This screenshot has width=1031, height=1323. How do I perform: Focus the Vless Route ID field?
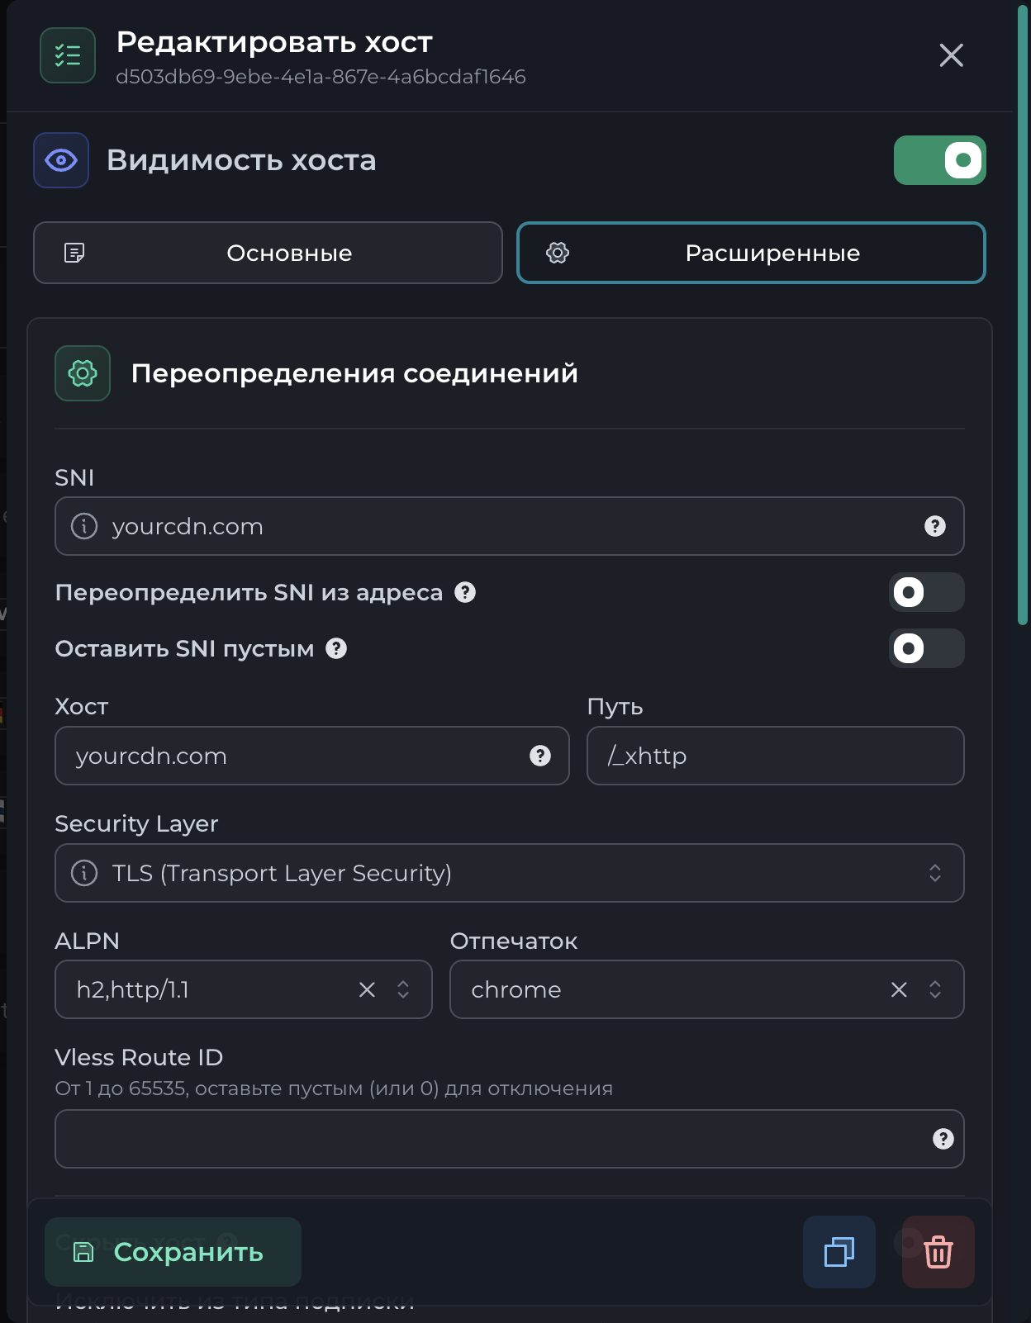[509, 1139]
